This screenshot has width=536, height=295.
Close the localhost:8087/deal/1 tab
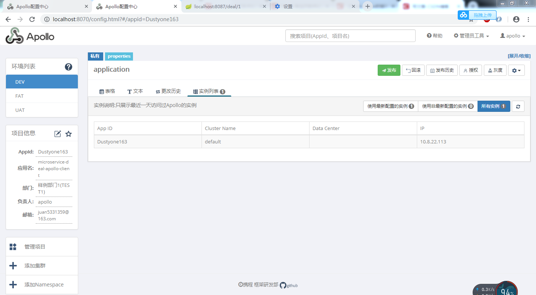(265, 7)
